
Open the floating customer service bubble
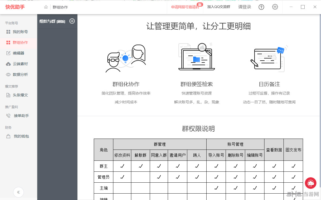(x=311, y=183)
